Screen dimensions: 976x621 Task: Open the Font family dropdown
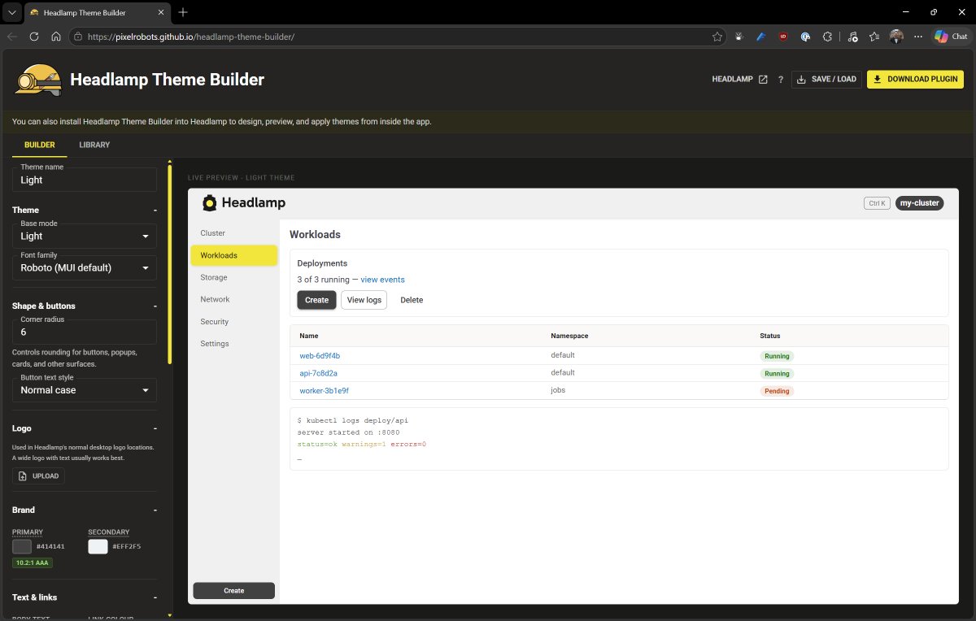[x=85, y=267]
